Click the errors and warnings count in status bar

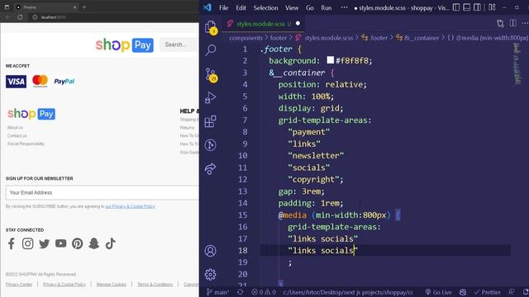(264, 292)
